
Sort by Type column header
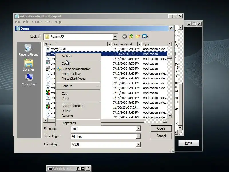(154, 44)
